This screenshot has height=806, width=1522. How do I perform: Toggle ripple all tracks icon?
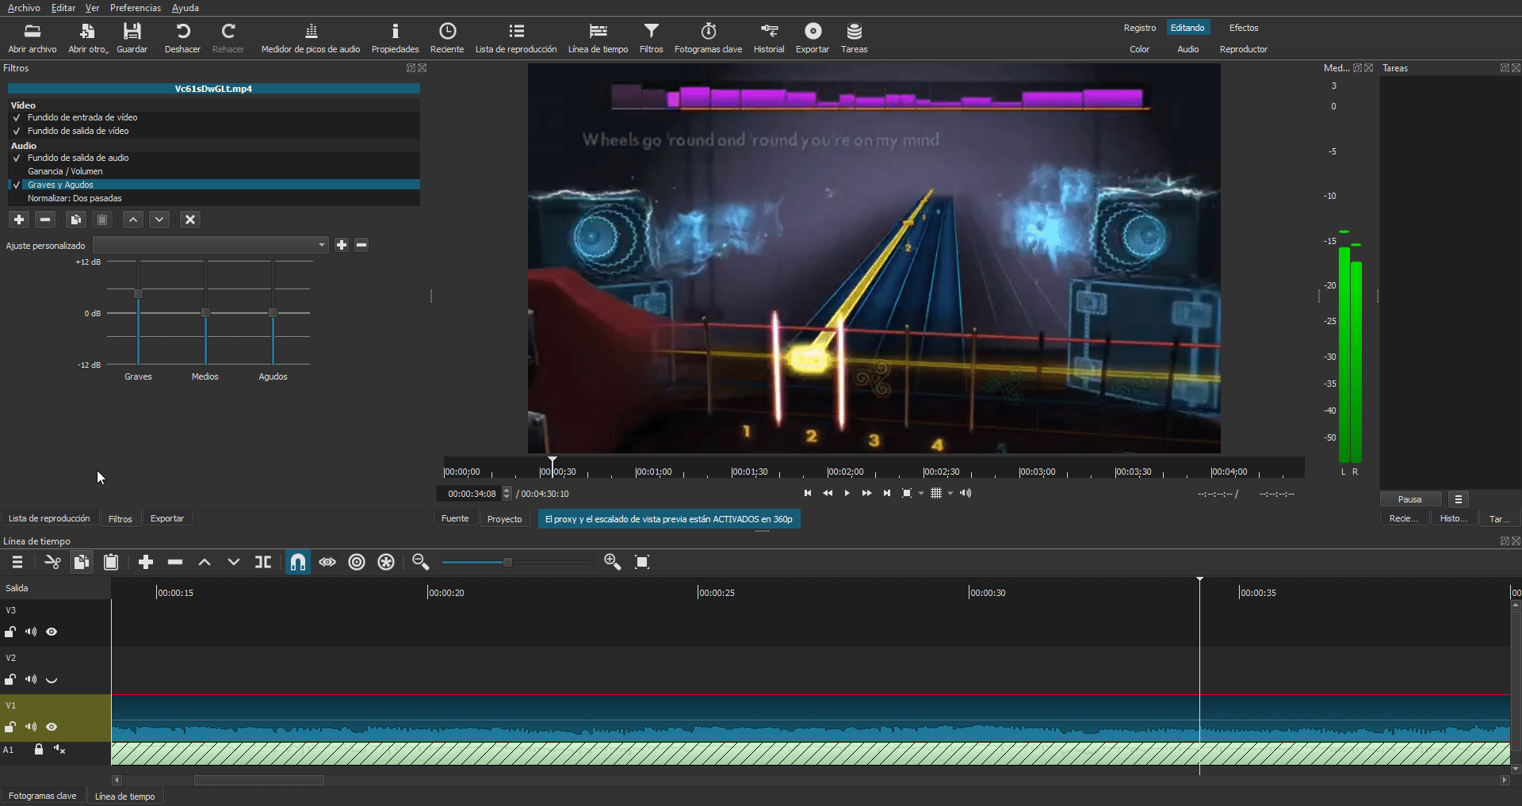[x=386, y=562]
